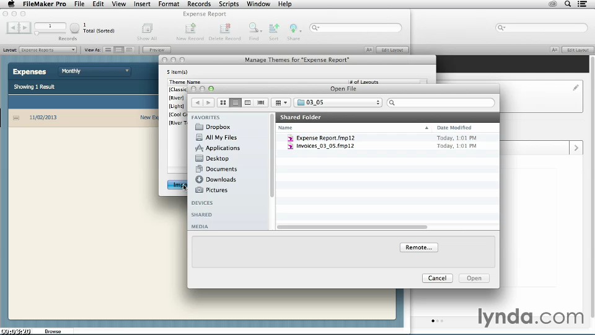The image size is (595, 335).
Task: Click Edit Layout in Expense Report window
Action: pyautogui.click(x=392, y=50)
